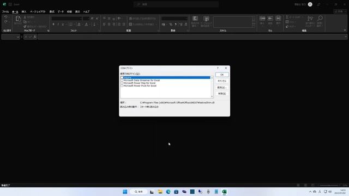Toggle Underline formatting
The image size is (349, 196).
pos(63,24)
